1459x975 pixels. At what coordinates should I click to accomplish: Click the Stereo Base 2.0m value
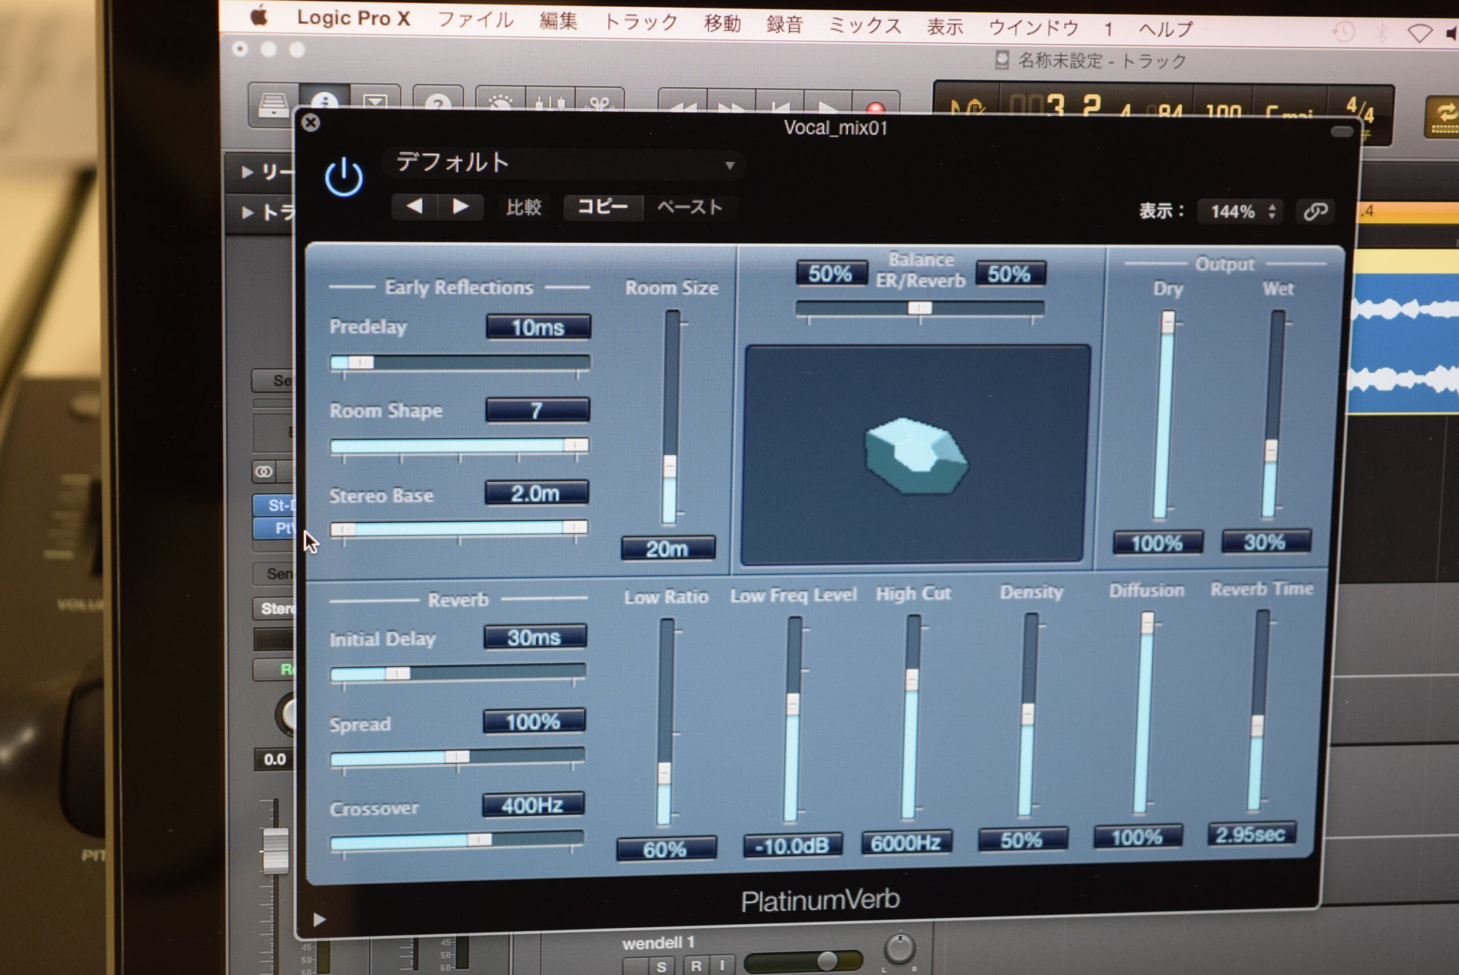[536, 493]
